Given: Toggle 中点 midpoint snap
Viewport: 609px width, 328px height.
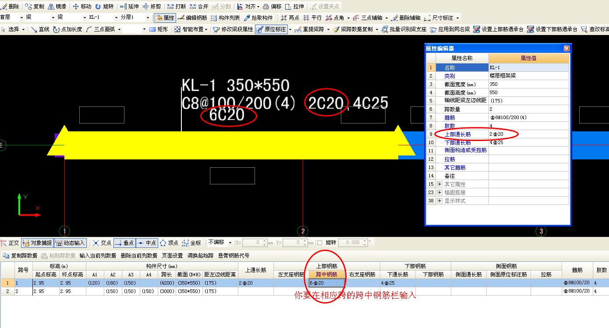Looking at the screenshot, I should click(x=146, y=243).
